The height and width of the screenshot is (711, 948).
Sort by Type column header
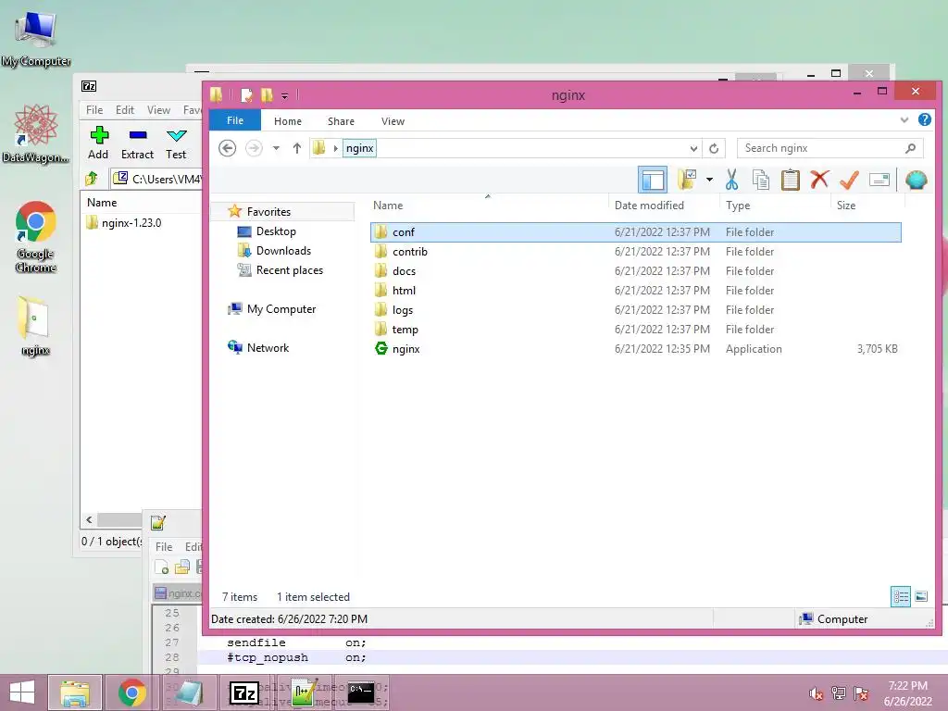(x=738, y=205)
